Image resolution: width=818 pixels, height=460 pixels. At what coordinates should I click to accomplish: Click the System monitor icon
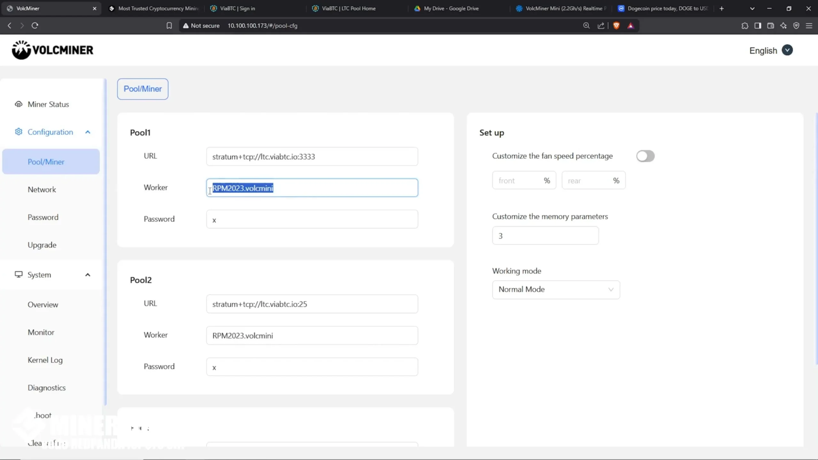coord(19,274)
